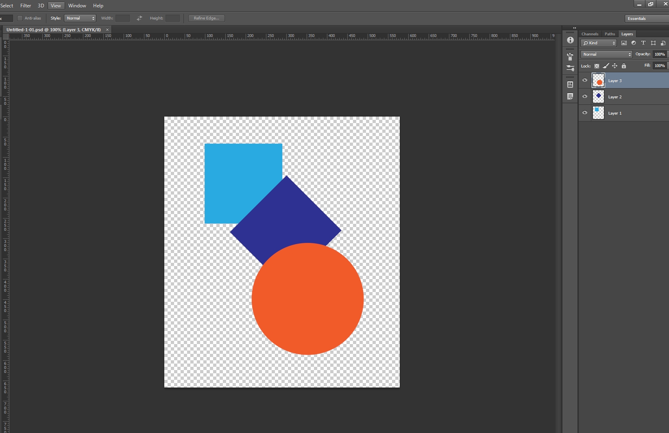This screenshot has width=669, height=433.
Task: Swap width and height arrows icon
Action: pos(139,18)
